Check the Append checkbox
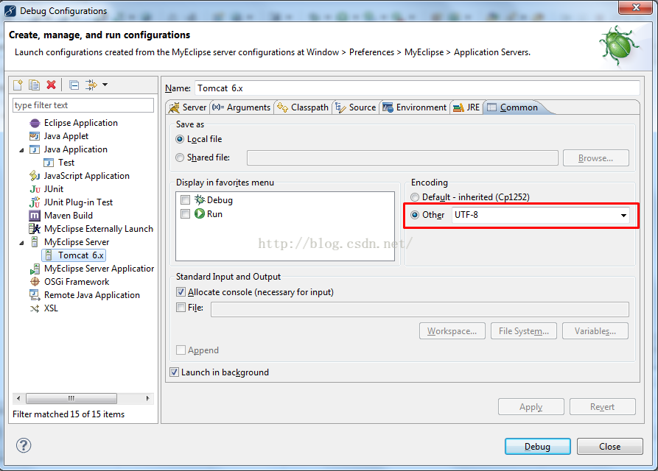This screenshot has width=658, height=471. click(181, 350)
